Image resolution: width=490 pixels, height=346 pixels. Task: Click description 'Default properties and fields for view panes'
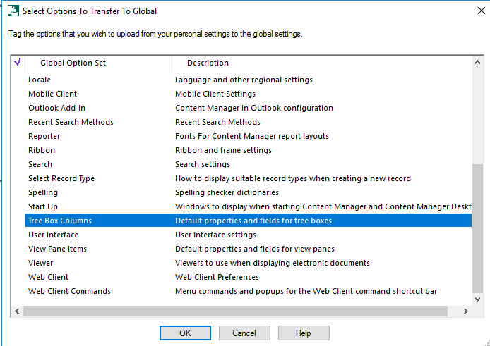click(255, 249)
